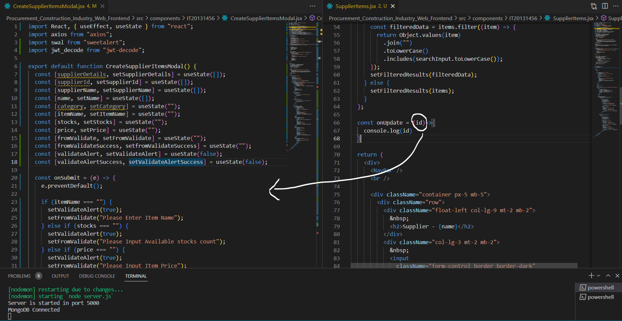Image resolution: width=622 pixels, height=321 pixels.
Task: Open the PROBLEMS panel tab
Action: (x=19, y=276)
